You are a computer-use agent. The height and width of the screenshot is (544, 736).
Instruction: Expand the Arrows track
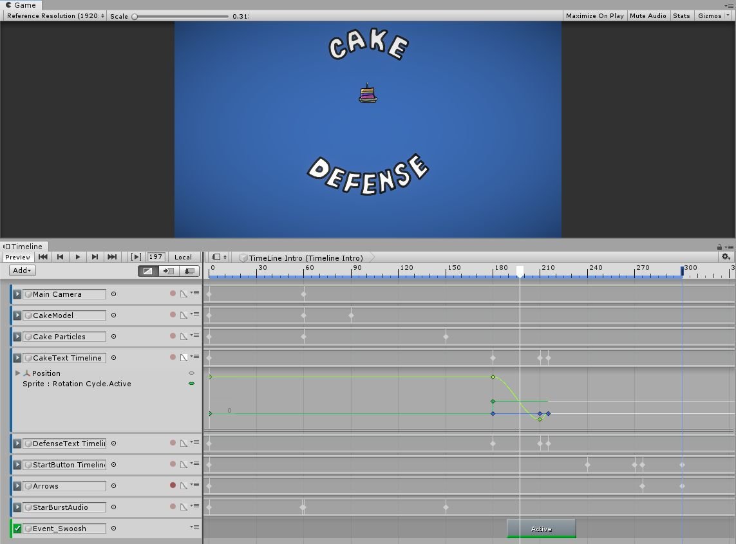tap(17, 486)
